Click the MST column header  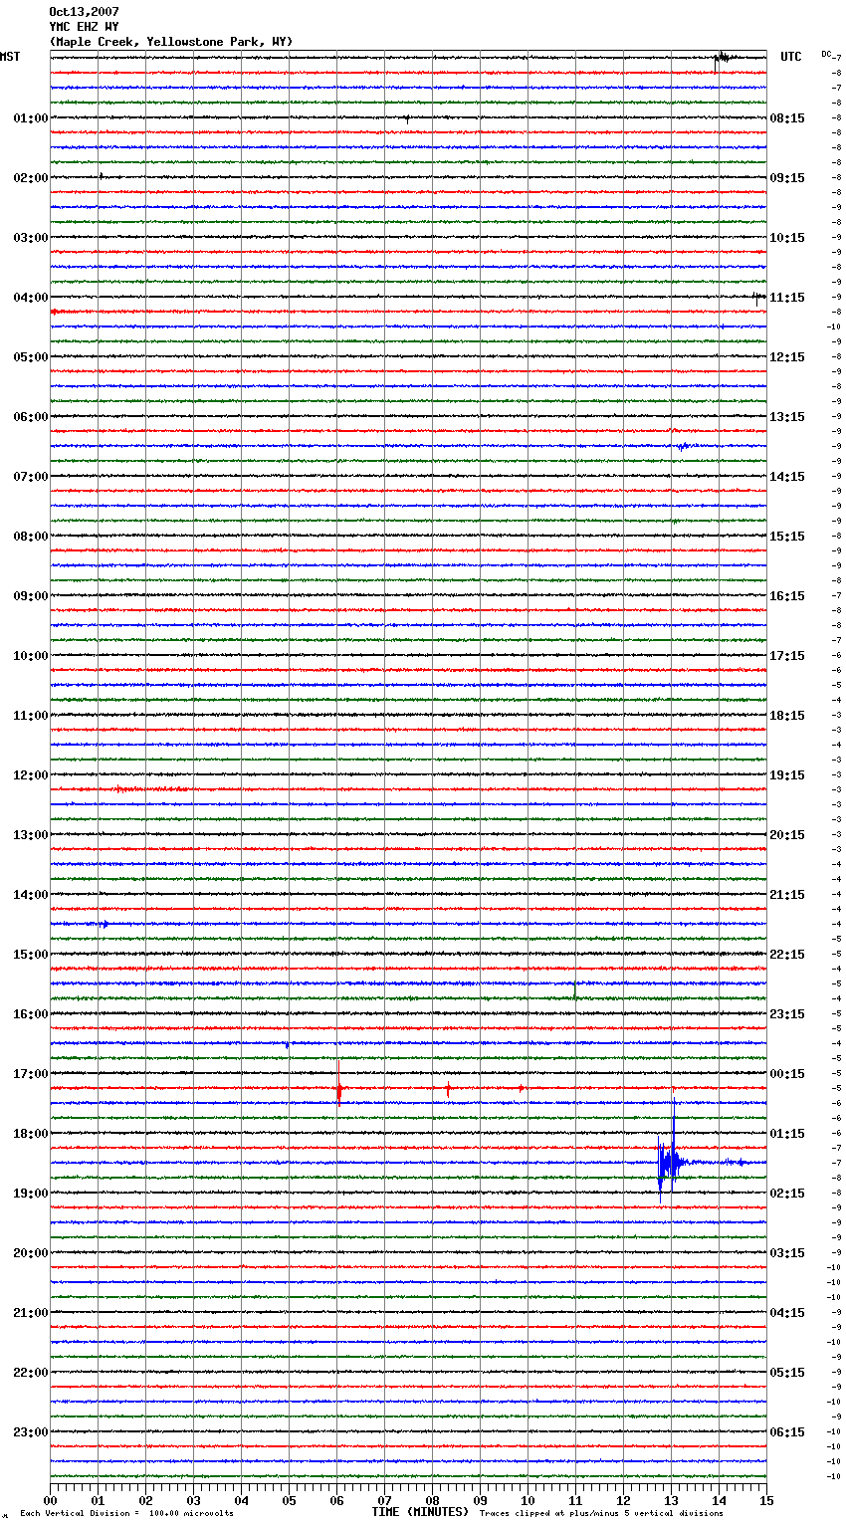tap(10, 57)
